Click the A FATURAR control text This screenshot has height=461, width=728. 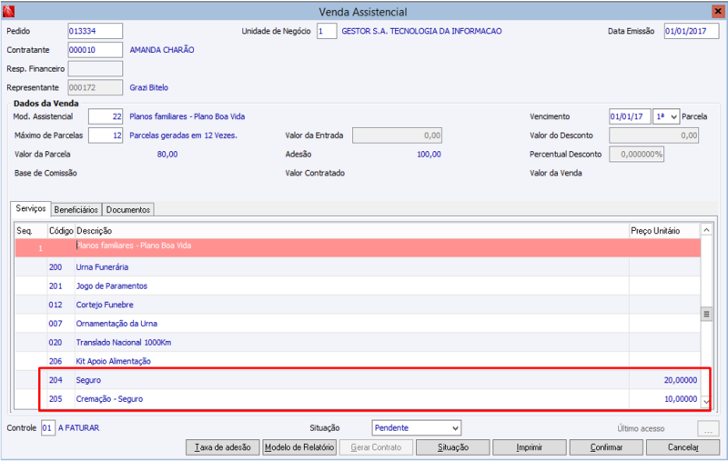click(x=78, y=428)
